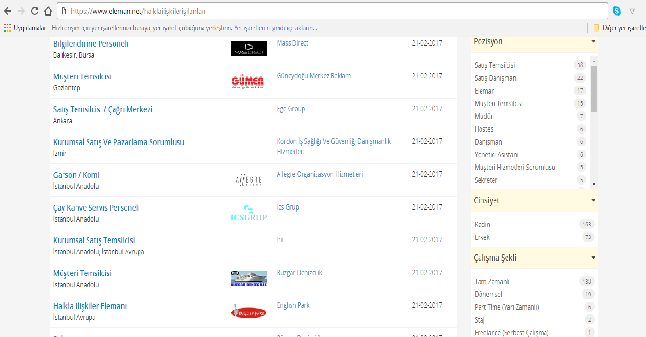Viewport: 646px width, 337px height.
Task: Collapse the Cinsiyet filter section
Action: [x=593, y=200]
